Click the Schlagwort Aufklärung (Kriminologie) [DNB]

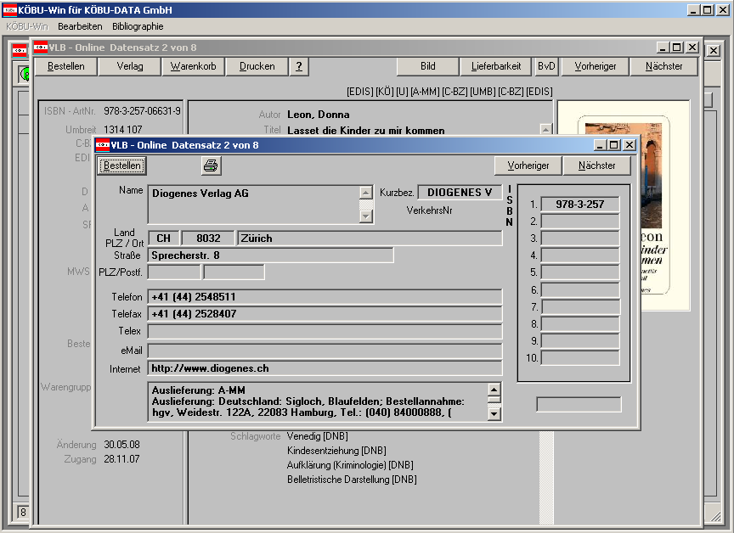(350, 465)
